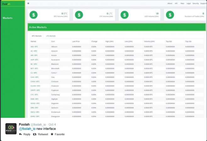The height and width of the screenshot is (141, 207).
Task: Click the Foolah tweet avatar image
Action: pos(11,129)
